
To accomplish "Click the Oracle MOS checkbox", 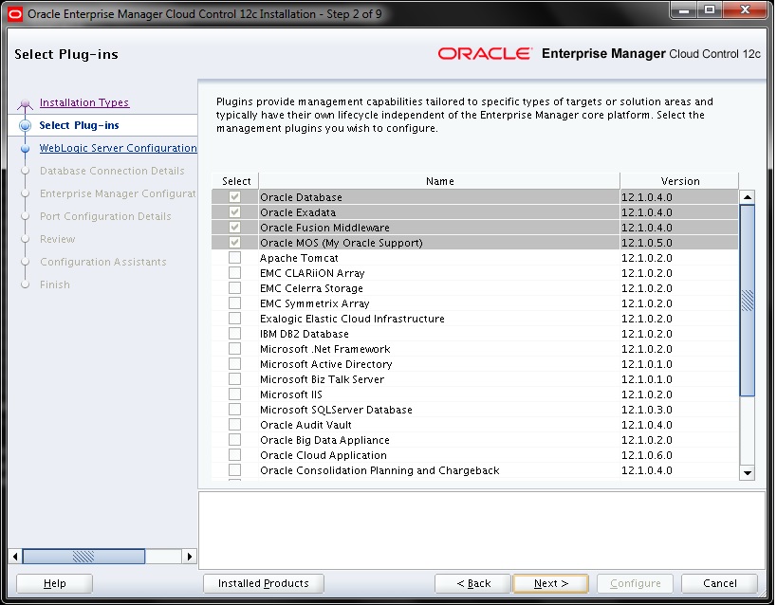I will 235,243.
